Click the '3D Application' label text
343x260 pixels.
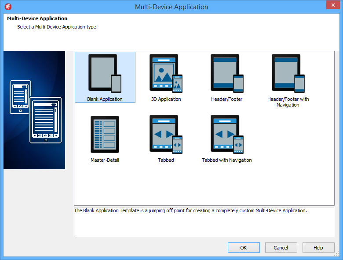(x=166, y=99)
